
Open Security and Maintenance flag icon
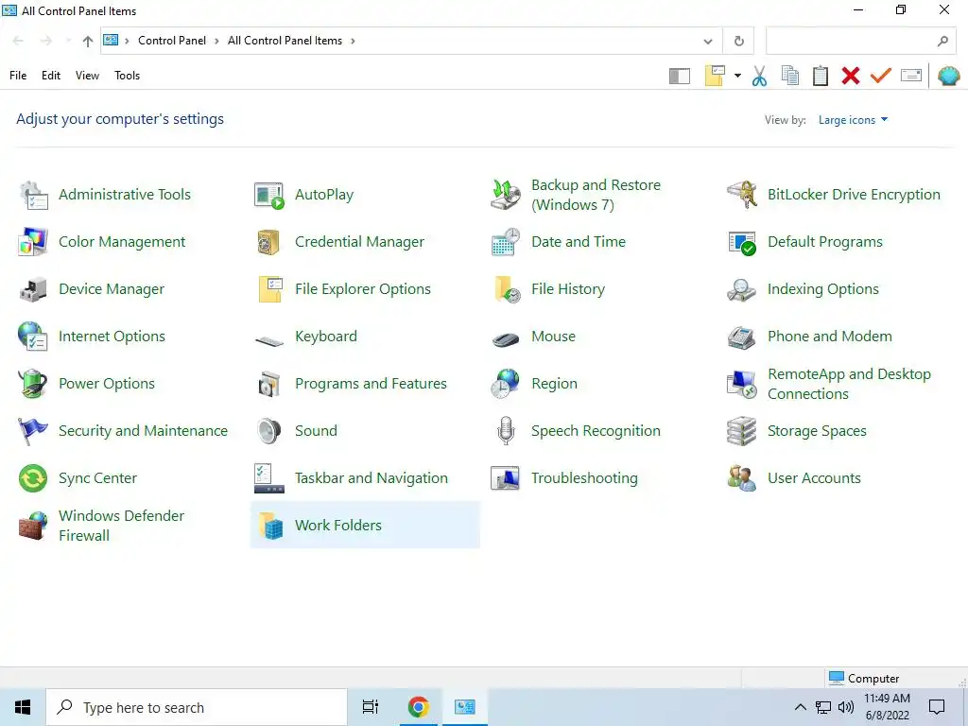tap(33, 431)
